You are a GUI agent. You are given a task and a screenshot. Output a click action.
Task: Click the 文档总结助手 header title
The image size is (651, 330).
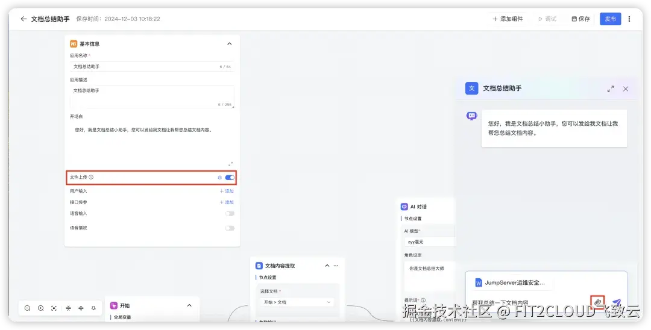pos(50,19)
